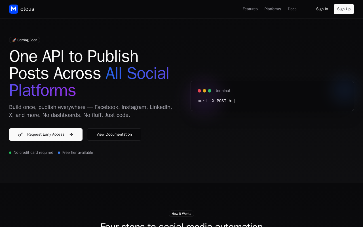The height and width of the screenshot is (227, 363).
Task: Click the How It Works badge
Action: pyautogui.click(x=181, y=214)
